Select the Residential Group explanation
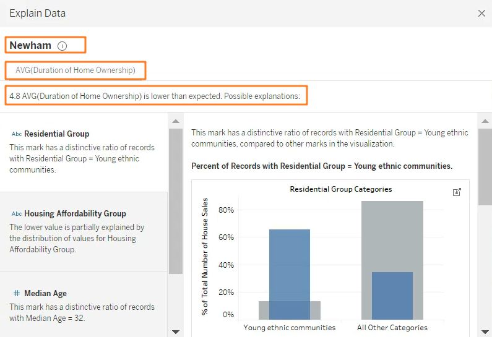The width and height of the screenshot is (492, 337). pos(84,151)
